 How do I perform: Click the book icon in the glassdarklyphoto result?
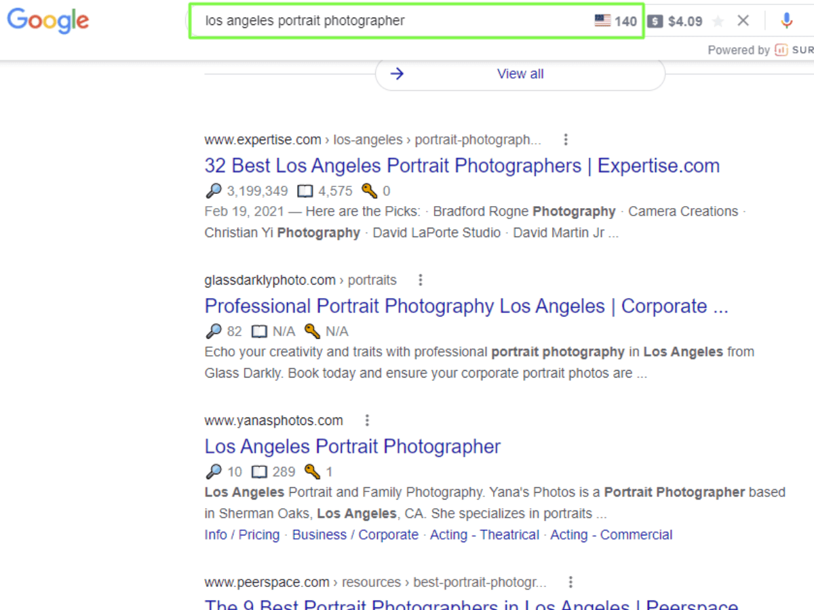pyautogui.click(x=259, y=331)
